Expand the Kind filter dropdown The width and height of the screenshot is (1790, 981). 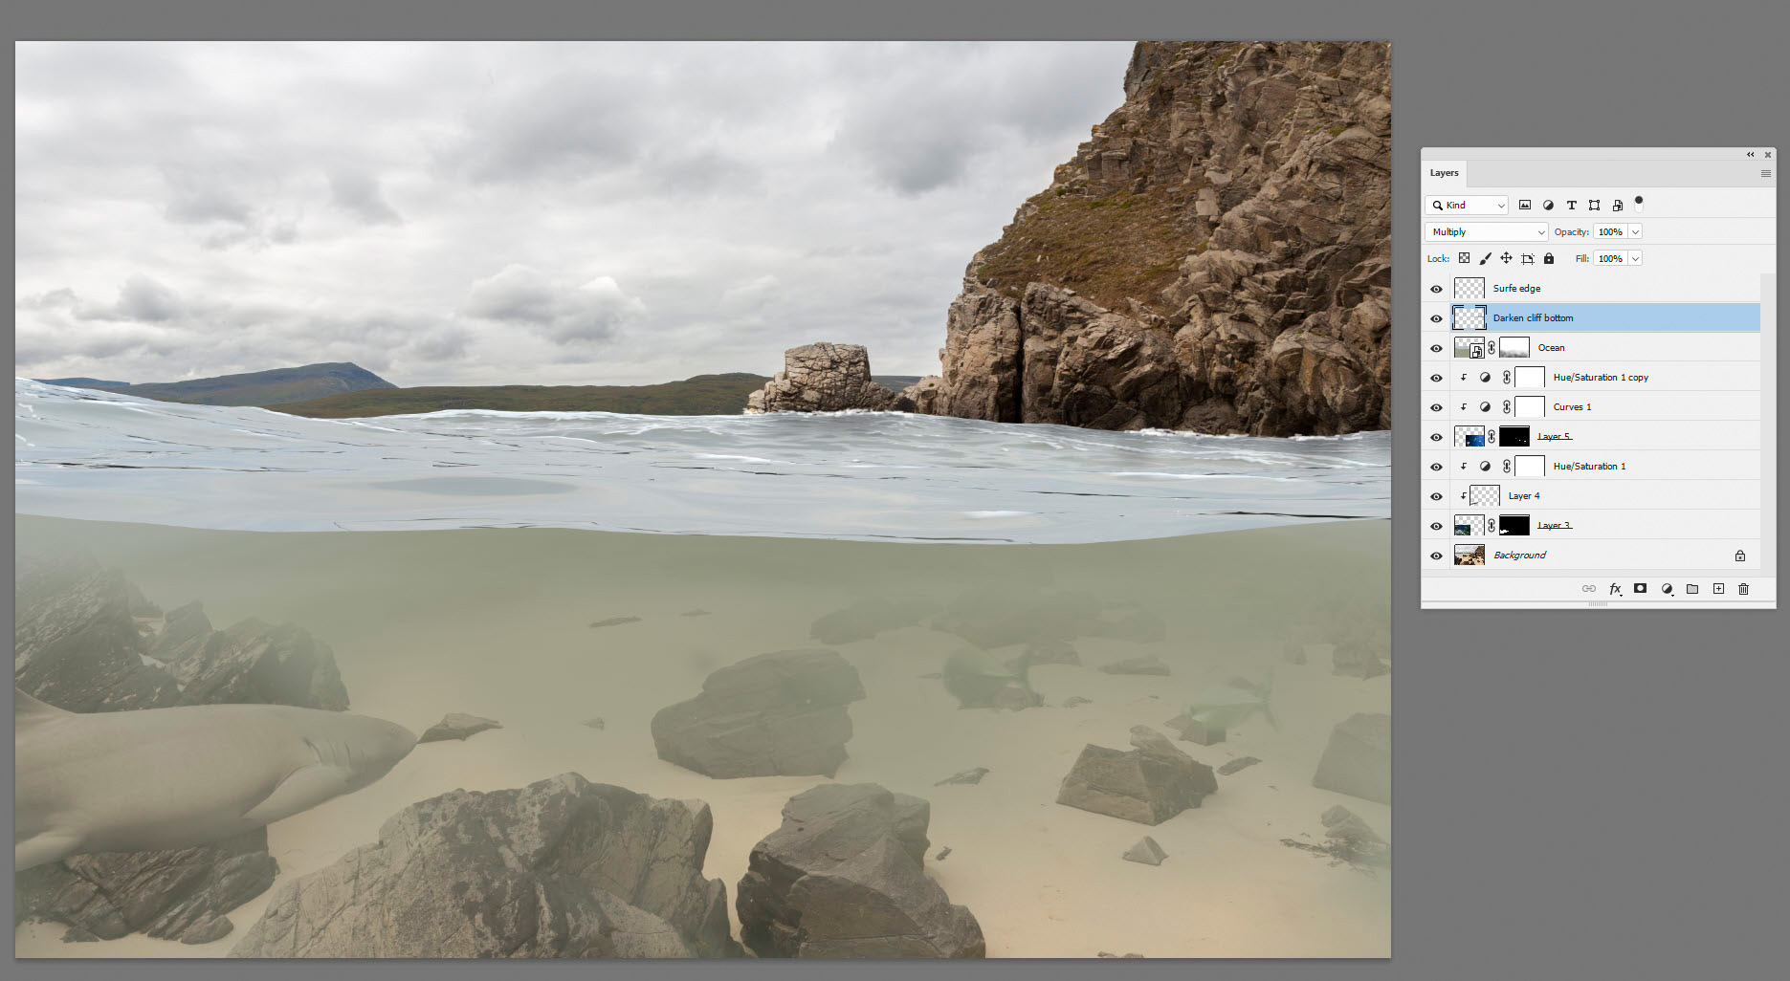point(1467,205)
